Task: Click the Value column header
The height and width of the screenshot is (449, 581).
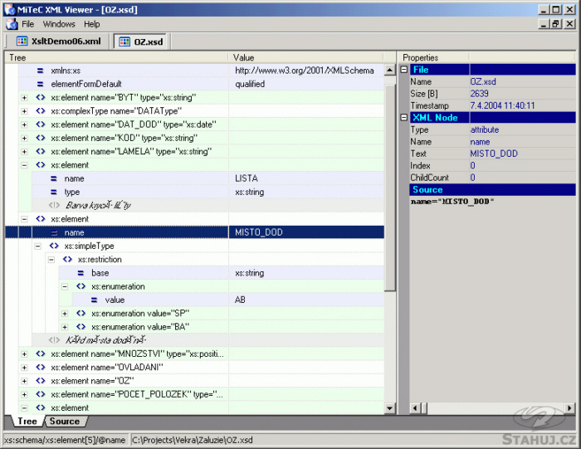Action: [305, 57]
